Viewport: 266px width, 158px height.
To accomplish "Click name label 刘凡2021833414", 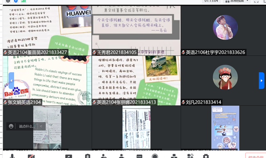I will click(x=203, y=102).
